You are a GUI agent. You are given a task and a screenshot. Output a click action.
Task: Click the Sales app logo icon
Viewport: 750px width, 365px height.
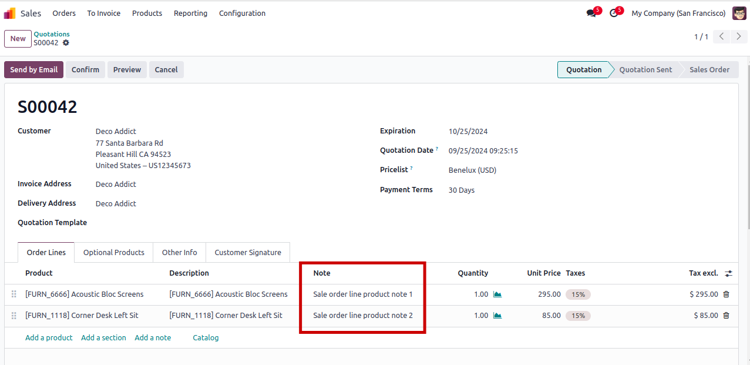tap(10, 13)
